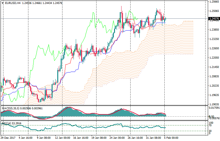Select the 4 Jan 16:00 time label

click(x=26, y=138)
